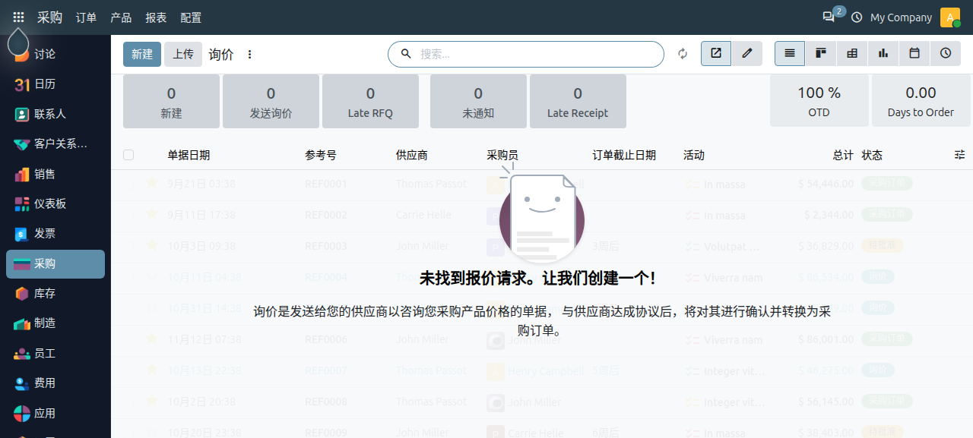
Task: Open 联系人 contacts app in sidebar
Action: (x=55, y=114)
